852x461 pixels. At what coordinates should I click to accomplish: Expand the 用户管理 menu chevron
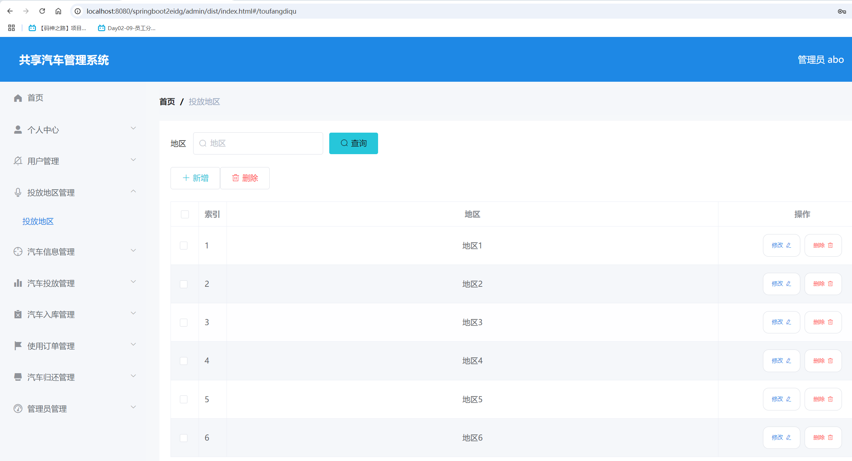pos(133,160)
